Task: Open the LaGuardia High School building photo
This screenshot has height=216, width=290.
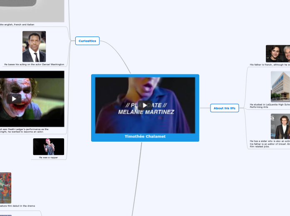Action: (280, 86)
